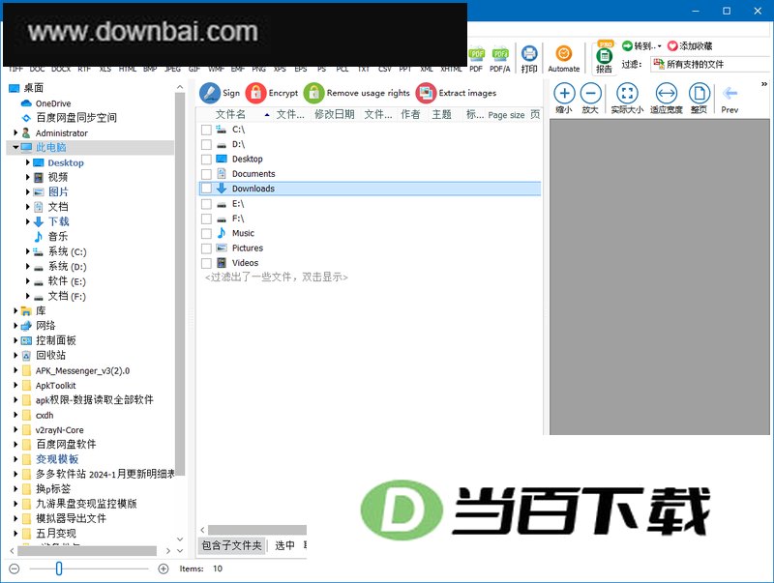
Task: Set preview to 实际大小 actual size
Action: coord(627,99)
